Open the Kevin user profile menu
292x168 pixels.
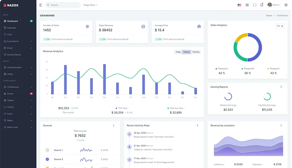(x=274, y=5)
